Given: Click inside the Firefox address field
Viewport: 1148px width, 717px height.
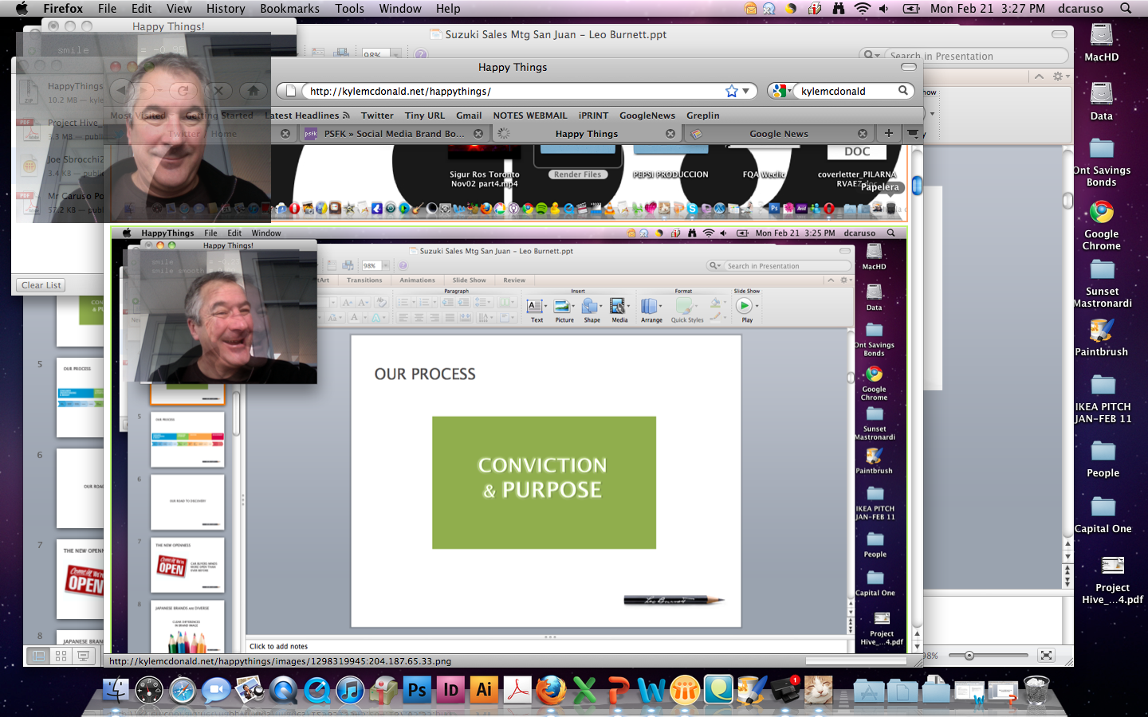Looking at the screenshot, I should (x=510, y=91).
